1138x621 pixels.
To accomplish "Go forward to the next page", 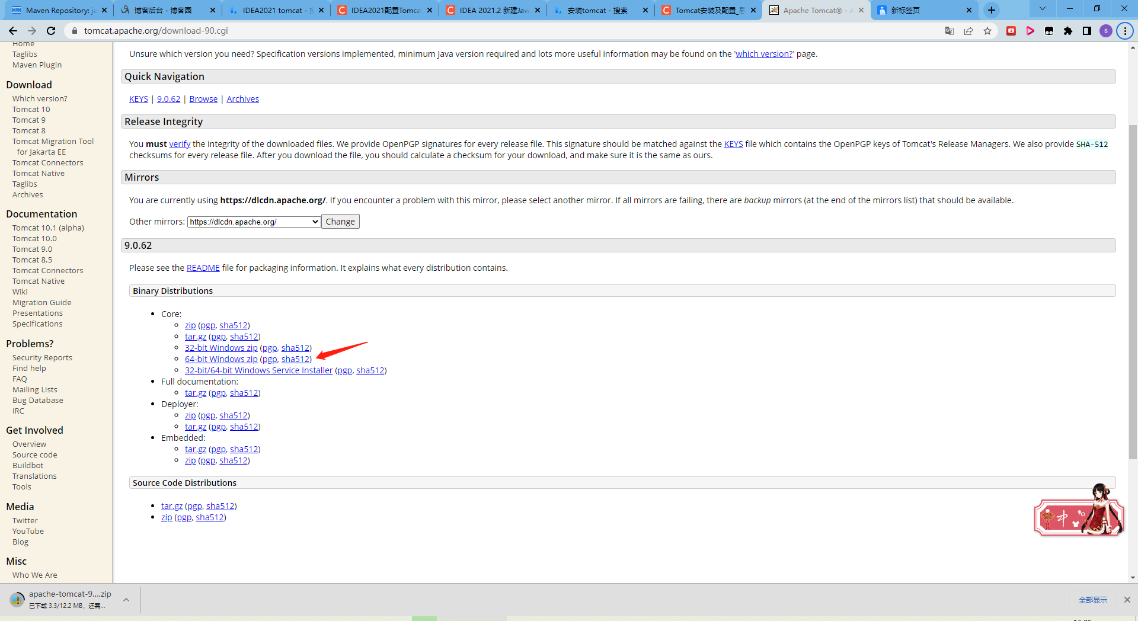I will [32, 31].
